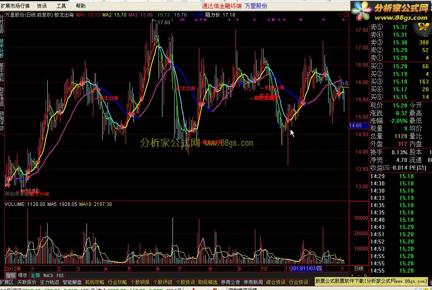Click the 0 reset button below 日线
The height and width of the screenshot is (290, 432).
[x=365, y=275]
